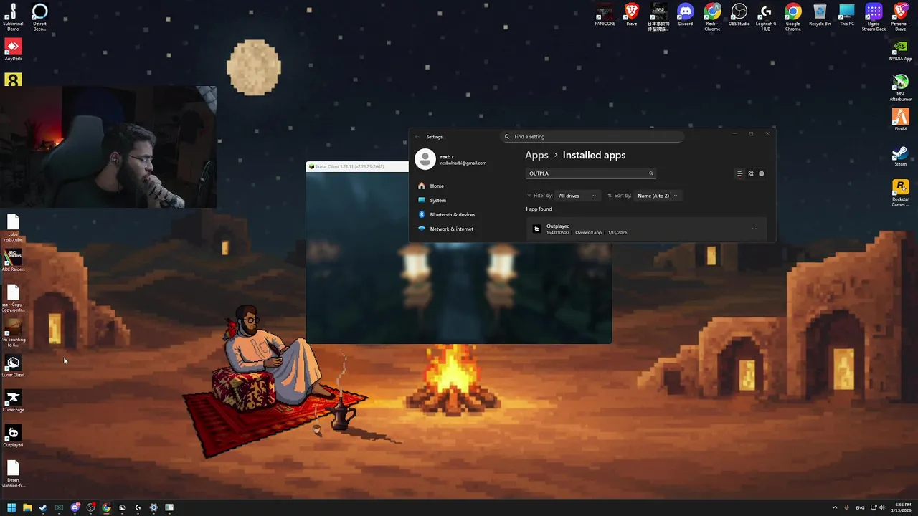Open Outplayed desktop shortcut
918x516 pixels.
tap(13, 436)
